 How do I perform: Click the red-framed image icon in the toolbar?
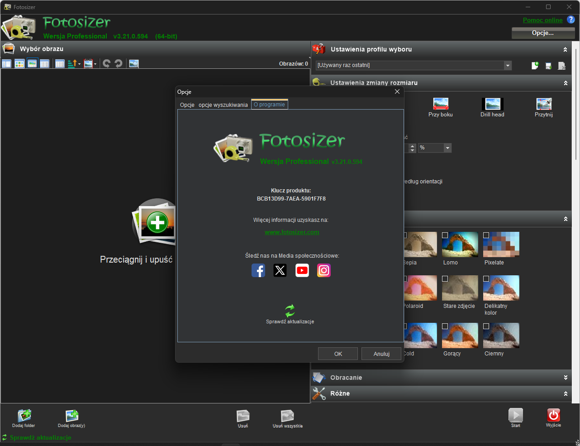click(88, 64)
